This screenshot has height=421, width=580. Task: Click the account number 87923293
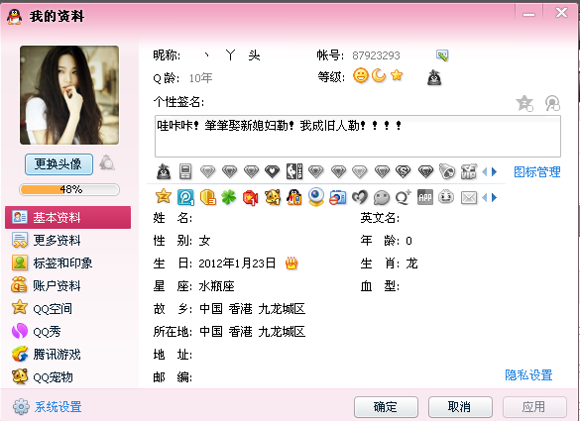(376, 55)
